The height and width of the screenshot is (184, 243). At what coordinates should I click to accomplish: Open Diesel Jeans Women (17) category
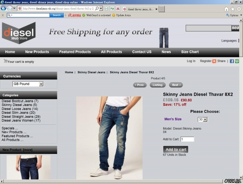pyautogui.click(x=21, y=121)
